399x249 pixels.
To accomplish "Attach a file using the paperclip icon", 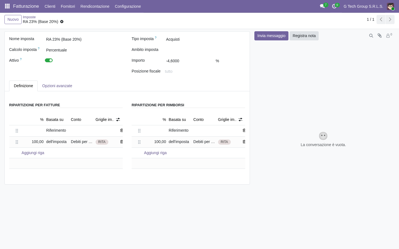I will pyautogui.click(x=380, y=36).
